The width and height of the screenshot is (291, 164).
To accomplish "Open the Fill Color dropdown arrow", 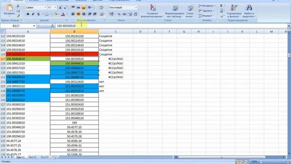I will [59, 14].
